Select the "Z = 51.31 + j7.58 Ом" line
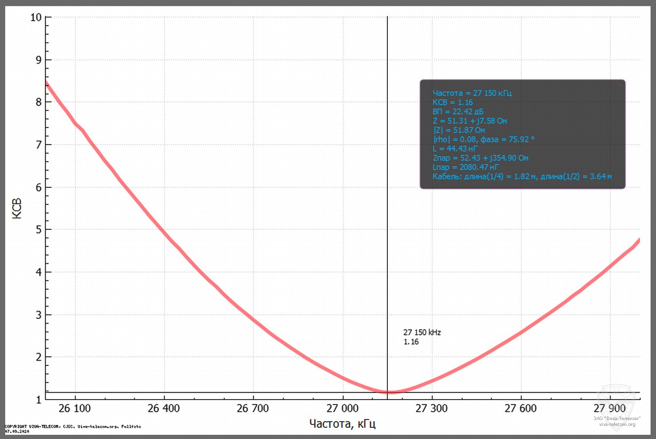This screenshot has width=656, height=439. pos(470,121)
